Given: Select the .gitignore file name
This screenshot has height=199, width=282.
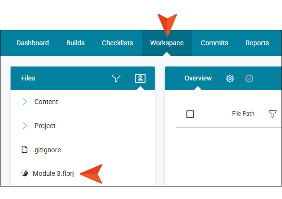Looking at the screenshot, I should 47,150.
